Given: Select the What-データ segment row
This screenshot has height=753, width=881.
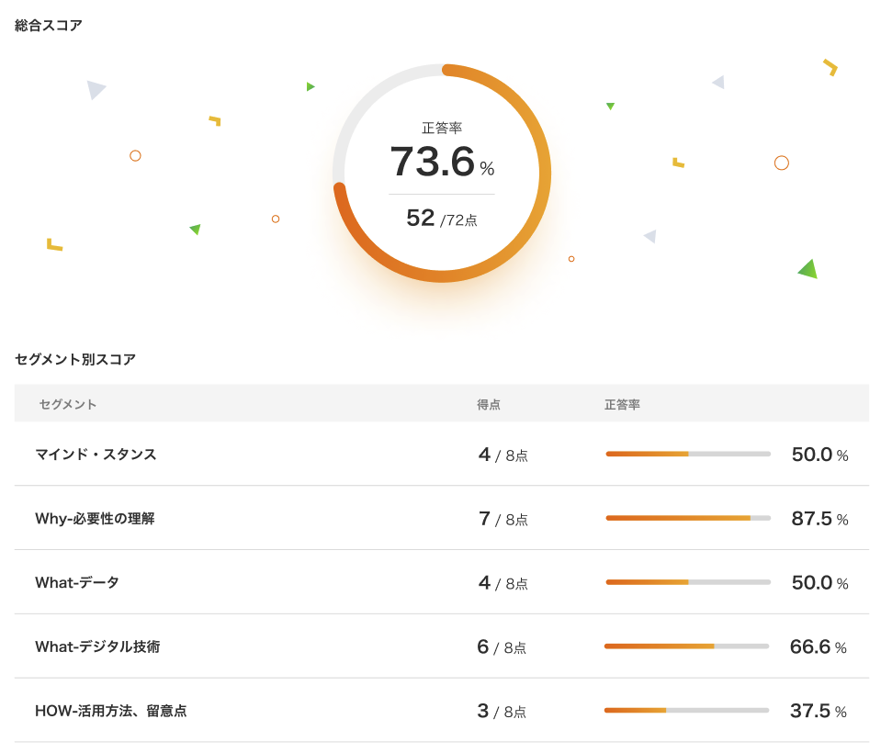Looking at the screenshot, I should point(78,581).
